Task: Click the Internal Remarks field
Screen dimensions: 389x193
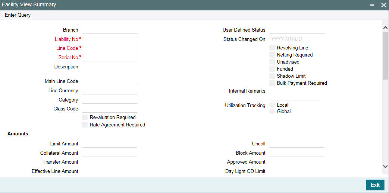Action: pyautogui.click(x=295, y=94)
